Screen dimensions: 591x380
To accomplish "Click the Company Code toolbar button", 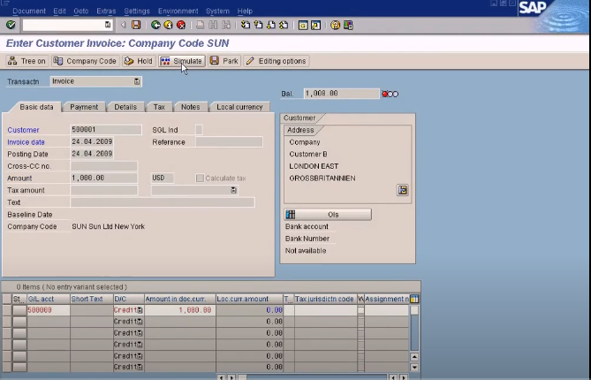I will tap(85, 61).
